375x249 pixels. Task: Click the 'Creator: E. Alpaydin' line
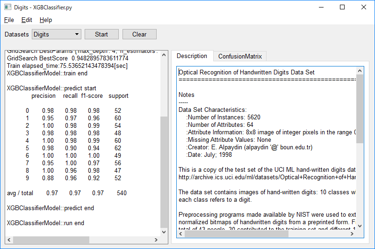coord(249,147)
